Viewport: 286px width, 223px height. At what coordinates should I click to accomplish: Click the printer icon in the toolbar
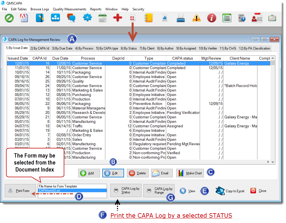180,18
